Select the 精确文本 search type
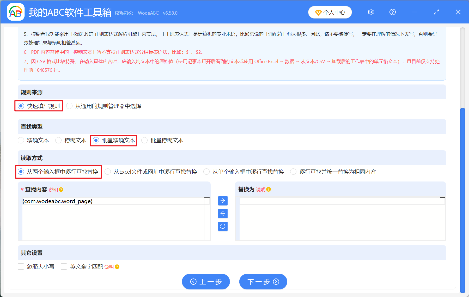This screenshot has height=297, width=469. point(21,140)
